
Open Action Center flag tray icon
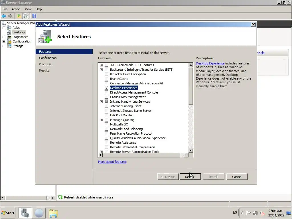(x=248, y=213)
